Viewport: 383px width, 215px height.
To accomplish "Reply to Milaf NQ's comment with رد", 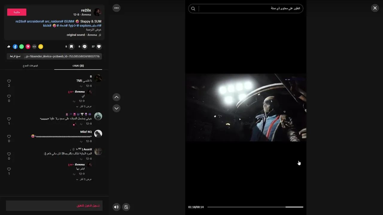I will pyautogui.click(x=81, y=141).
